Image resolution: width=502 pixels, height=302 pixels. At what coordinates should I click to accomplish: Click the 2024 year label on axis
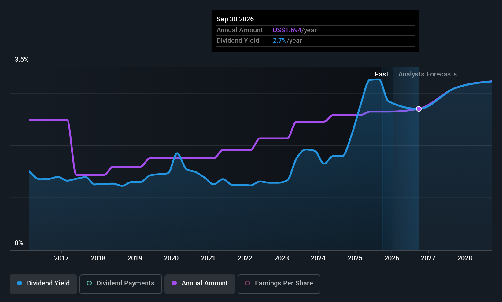(x=318, y=258)
